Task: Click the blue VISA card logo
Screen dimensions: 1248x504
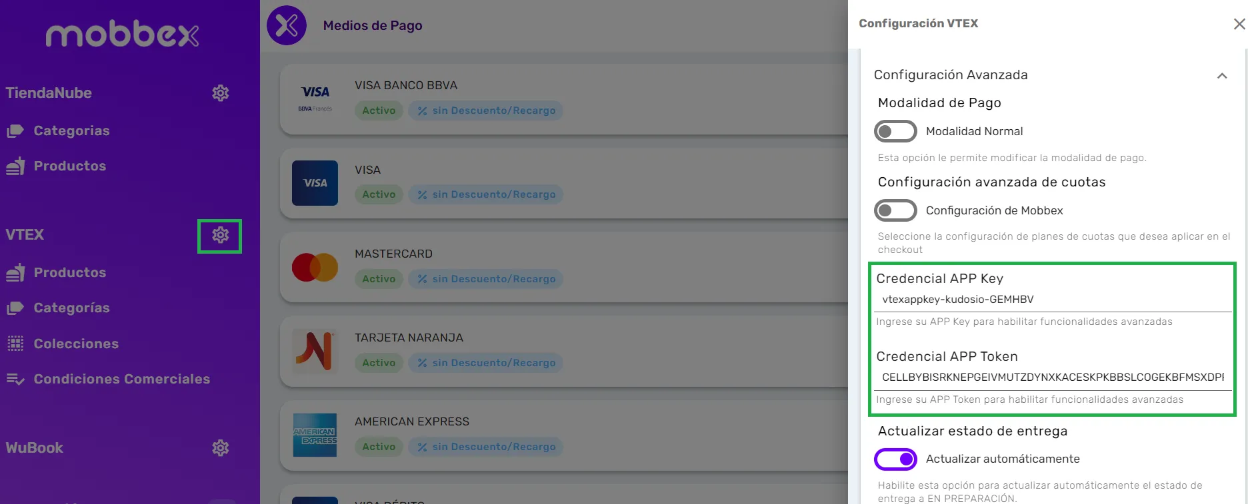Action: [315, 183]
